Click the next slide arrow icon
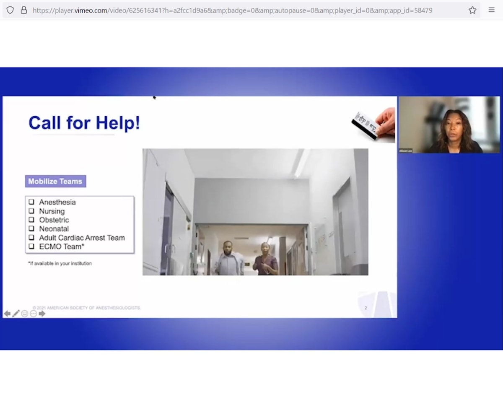Image resolution: width=503 pixels, height=397 pixels. pyautogui.click(x=42, y=314)
